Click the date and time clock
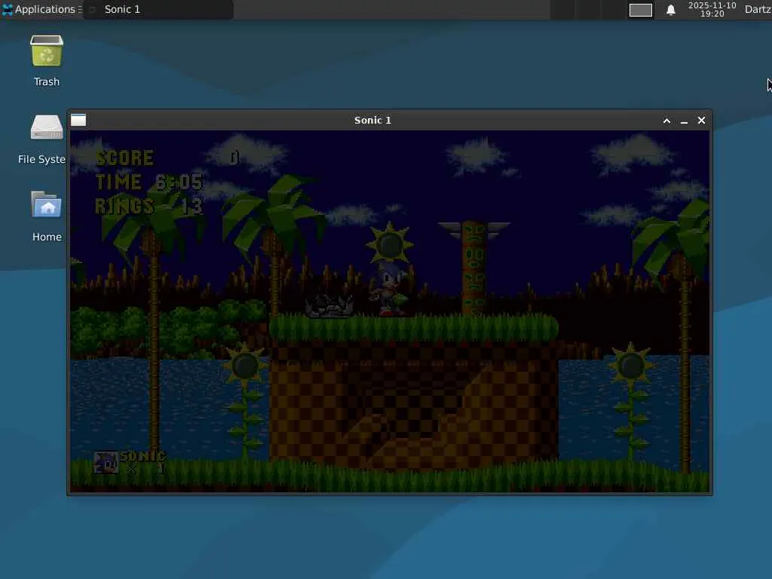The height and width of the screenshot is (579, 772). (712, 9)
